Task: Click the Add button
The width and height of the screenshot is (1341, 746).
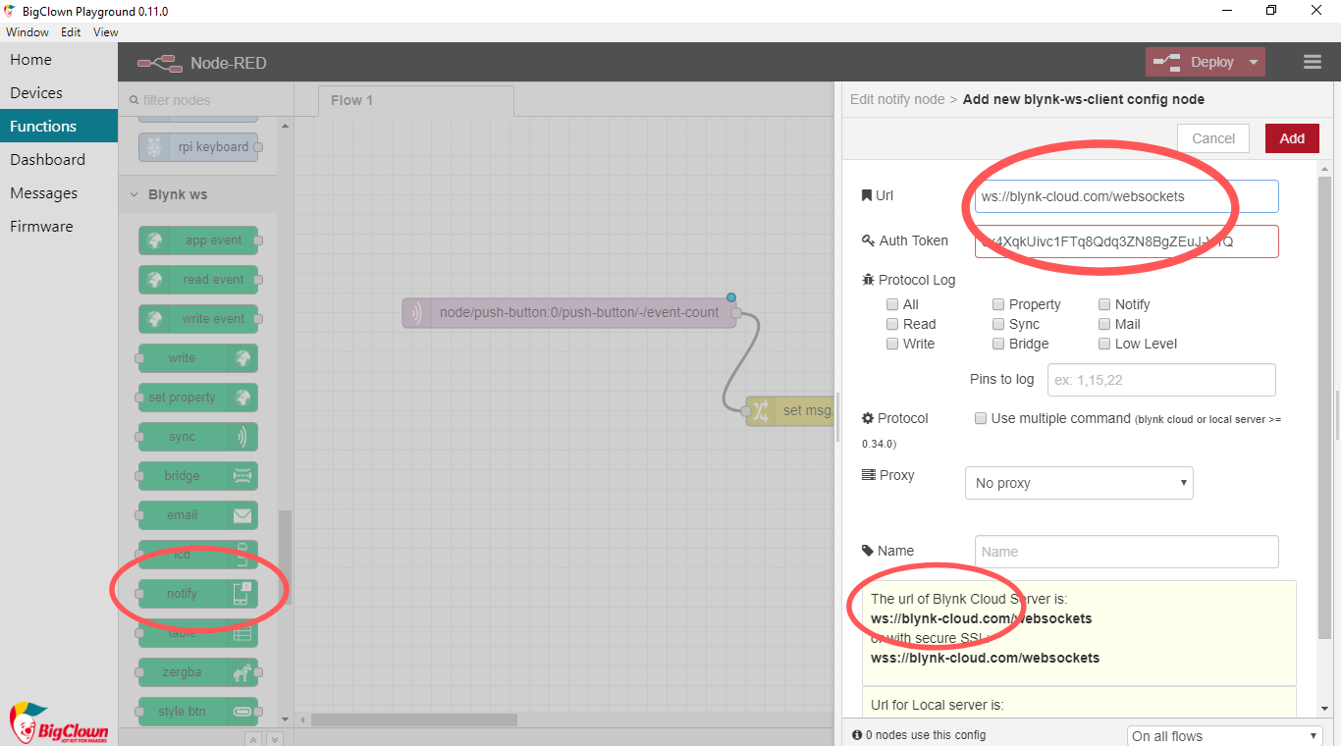Action: click(1292, 138)
